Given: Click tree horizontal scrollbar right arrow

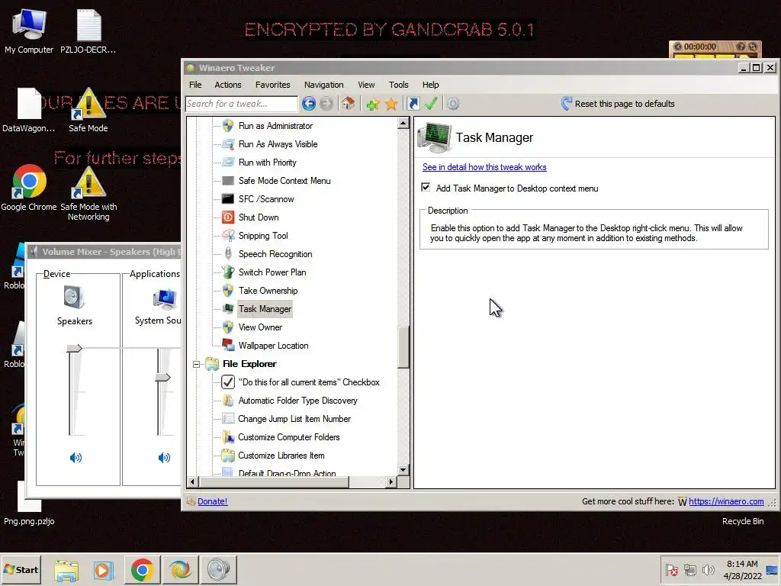Looking at the screenshot, I should point(391,482).
